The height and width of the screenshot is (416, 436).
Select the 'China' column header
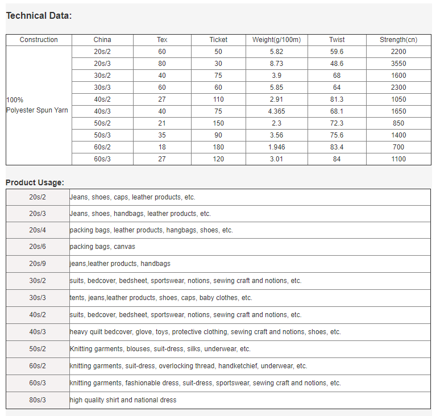point(102,40)
